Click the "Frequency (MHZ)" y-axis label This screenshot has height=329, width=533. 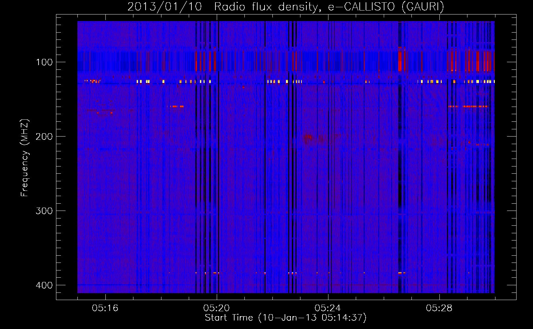pos(25,158)
